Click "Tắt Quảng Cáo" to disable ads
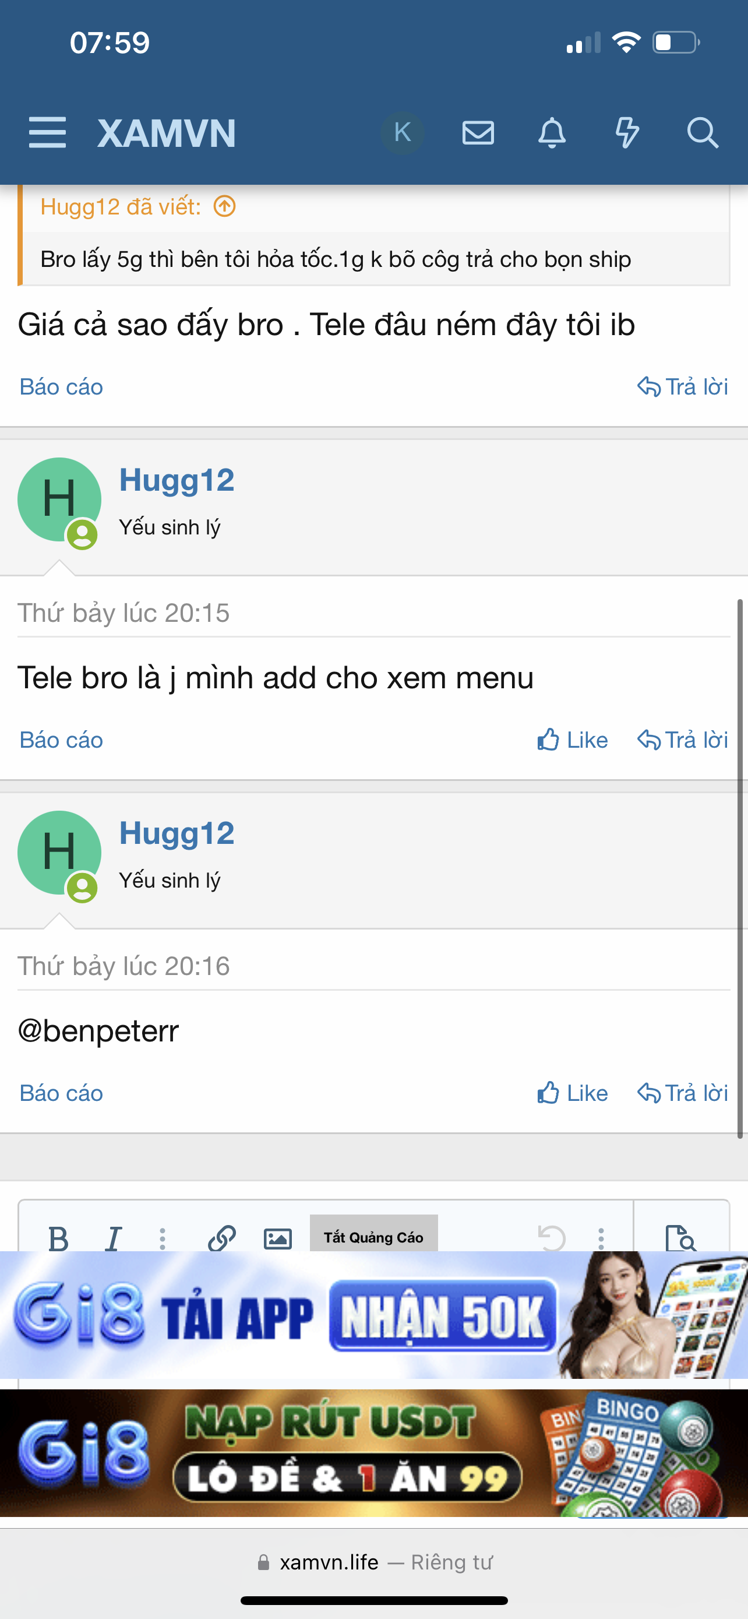 coord(373,1236)
